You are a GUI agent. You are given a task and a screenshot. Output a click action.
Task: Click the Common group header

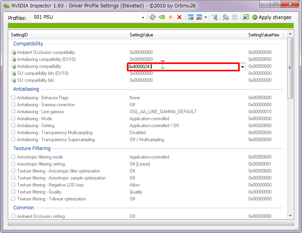(x=23, y=208)
